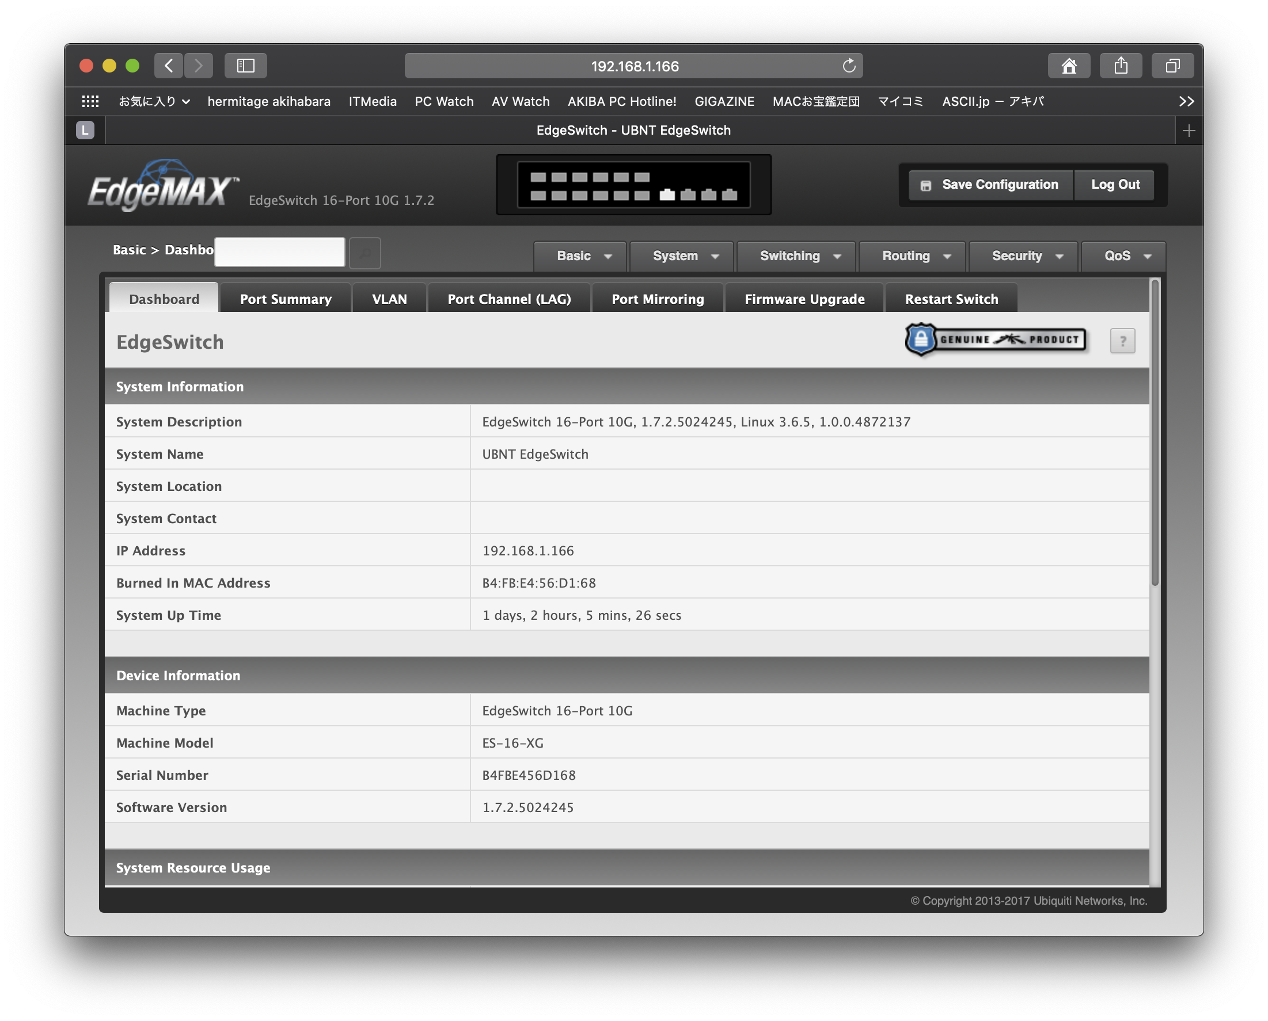This screenshot has width=1268, height=1021.
Task: Reload the page with the refresh icon
Action: coord(848,65)
